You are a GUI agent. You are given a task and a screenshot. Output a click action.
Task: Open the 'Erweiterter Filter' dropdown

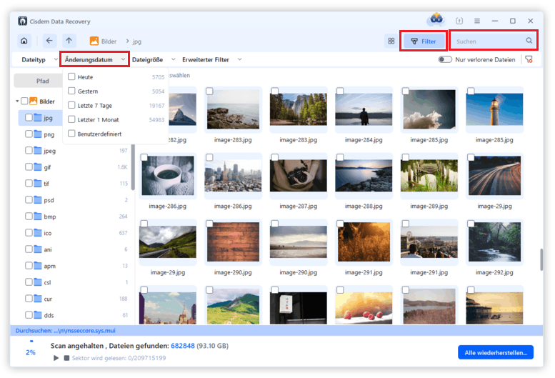click(211, 60)
